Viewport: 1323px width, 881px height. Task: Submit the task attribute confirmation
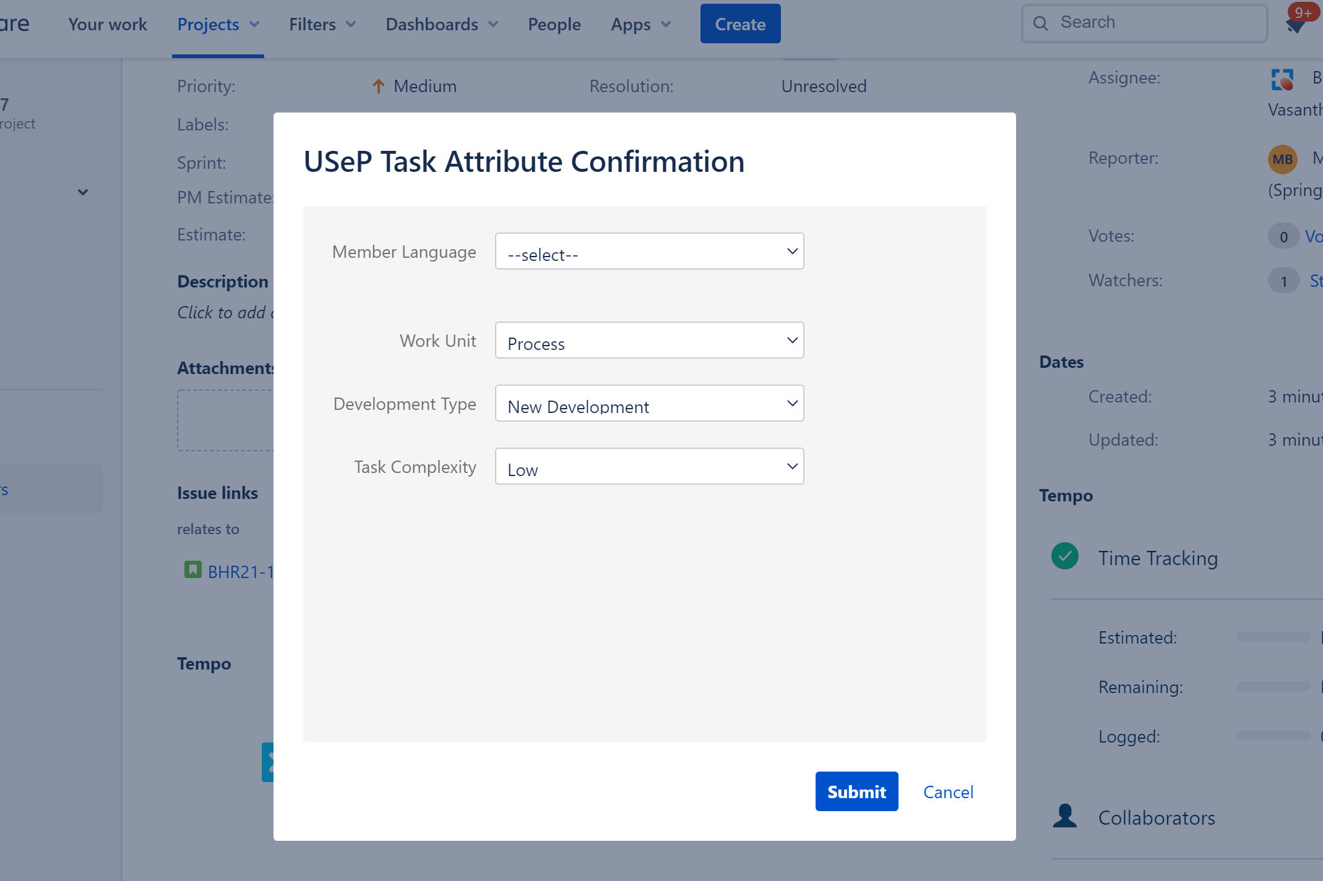[856, 791]
